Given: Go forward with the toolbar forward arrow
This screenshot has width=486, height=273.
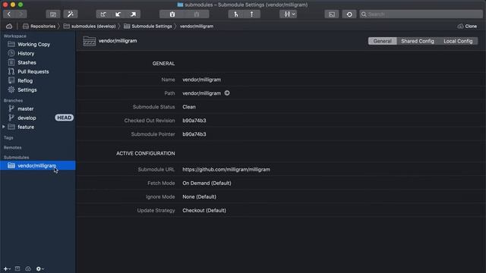Looking at the screenshot, I should (x=21, y=14).
